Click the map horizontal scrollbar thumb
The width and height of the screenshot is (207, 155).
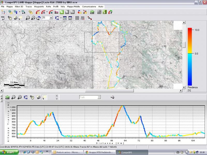pyautogui.click(x=109, y=91)
